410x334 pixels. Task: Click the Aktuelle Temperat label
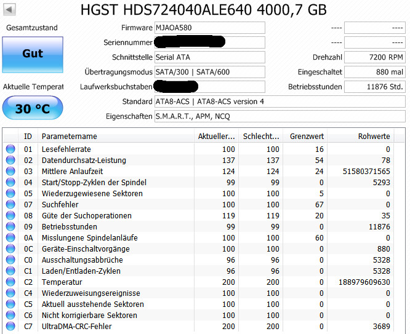[33, 87]
